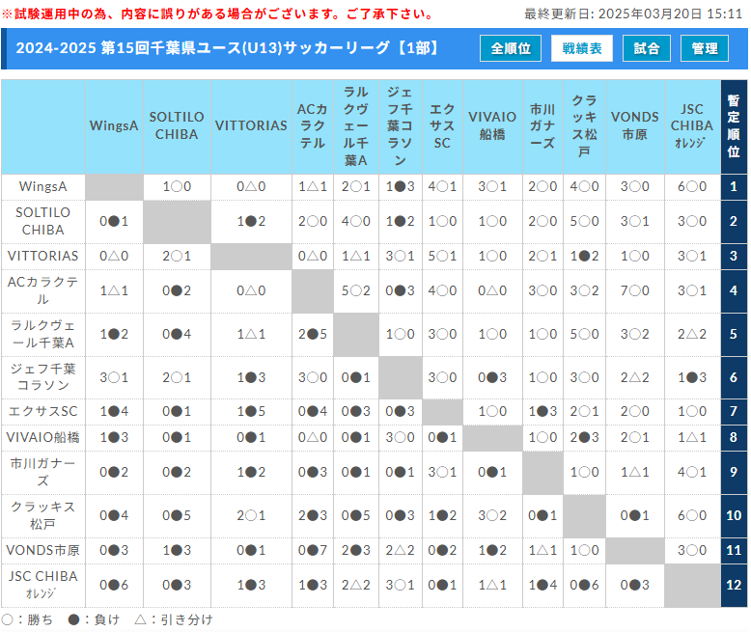751x632 pixels.
Task: Select the ラルクヴェール千葉A row label
Action: coord(43,334)
